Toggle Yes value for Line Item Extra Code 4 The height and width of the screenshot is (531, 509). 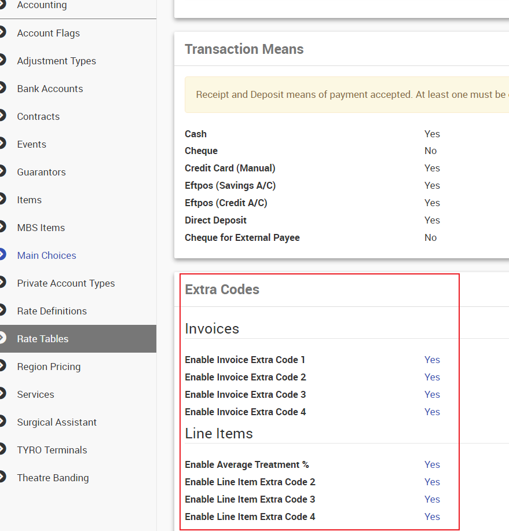pyautogui.click(x=432, y=517)
